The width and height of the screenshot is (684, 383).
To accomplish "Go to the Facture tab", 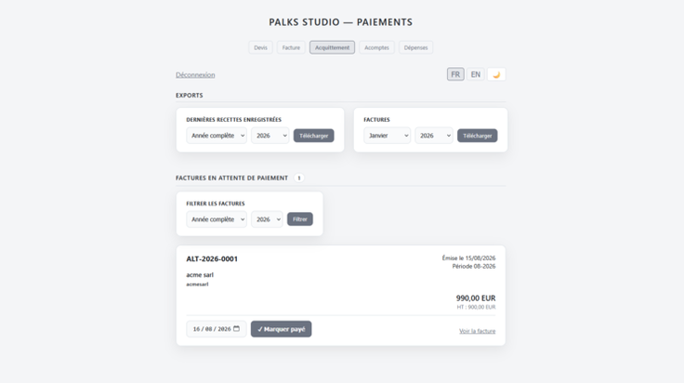I will (x=291, y=47).
